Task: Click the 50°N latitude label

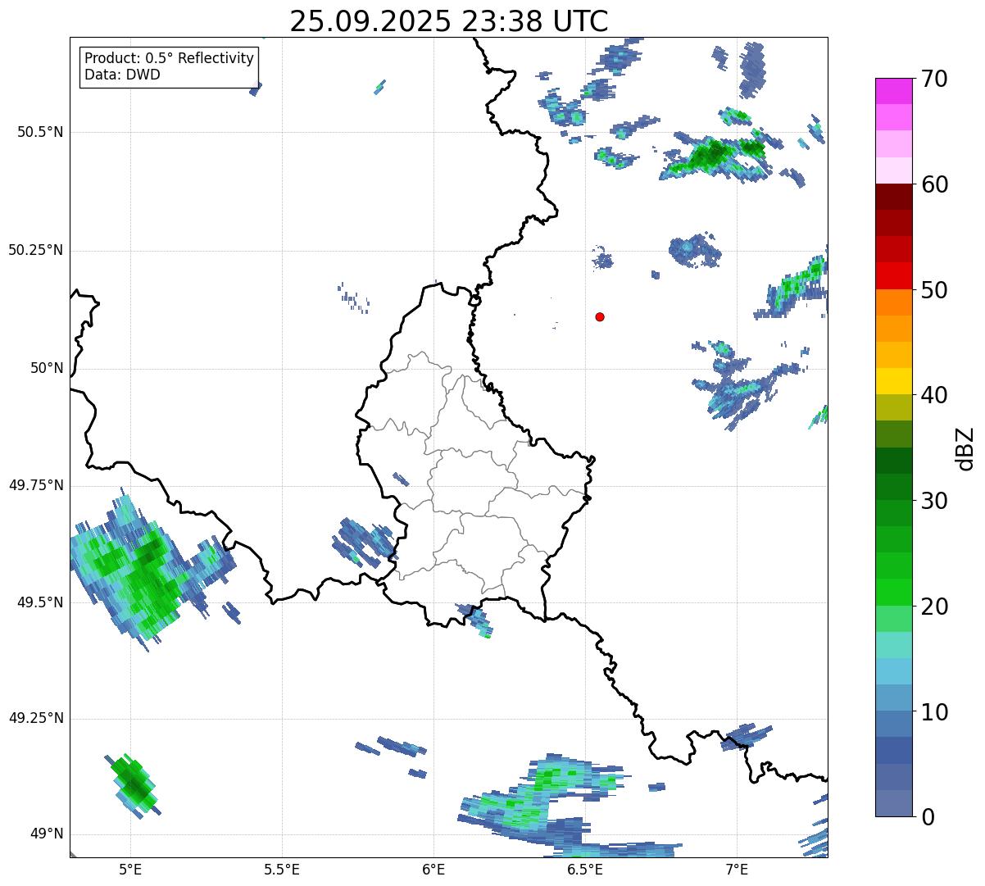Action: pyautogui.click(x=47, y=368)
